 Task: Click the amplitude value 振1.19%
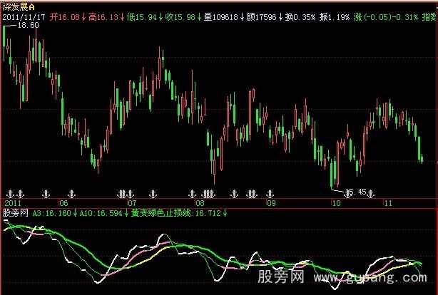coord(335,17)
